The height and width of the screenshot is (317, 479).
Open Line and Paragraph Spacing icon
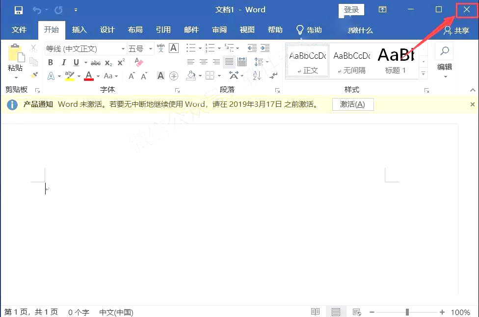(259, 62)
